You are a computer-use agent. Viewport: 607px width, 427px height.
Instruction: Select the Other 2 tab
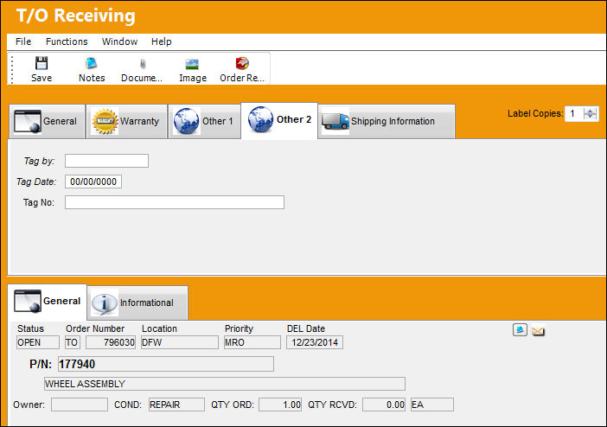(279, 120)
